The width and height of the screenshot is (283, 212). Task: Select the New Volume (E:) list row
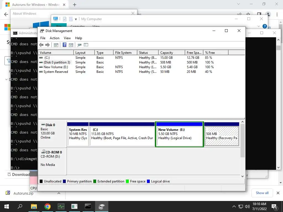(x=142, y=67)
